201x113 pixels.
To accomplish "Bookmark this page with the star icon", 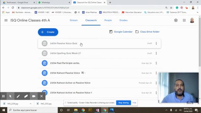I will pyautogui.click(x=171, y=8).
